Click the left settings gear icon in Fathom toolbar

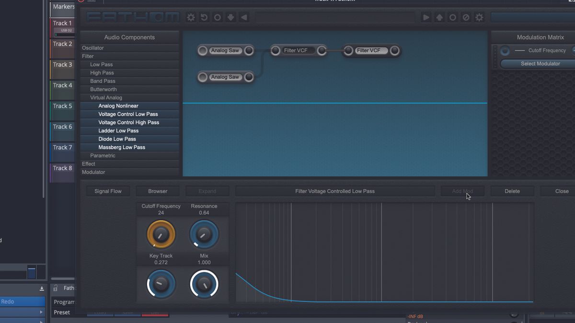(x=191, y=18)
